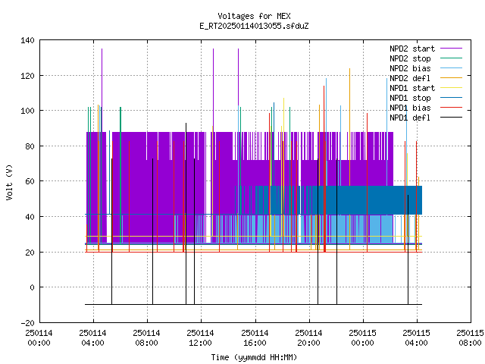Click the red NPD1 bias legend line
485x364 pixels.
point(451,108)
